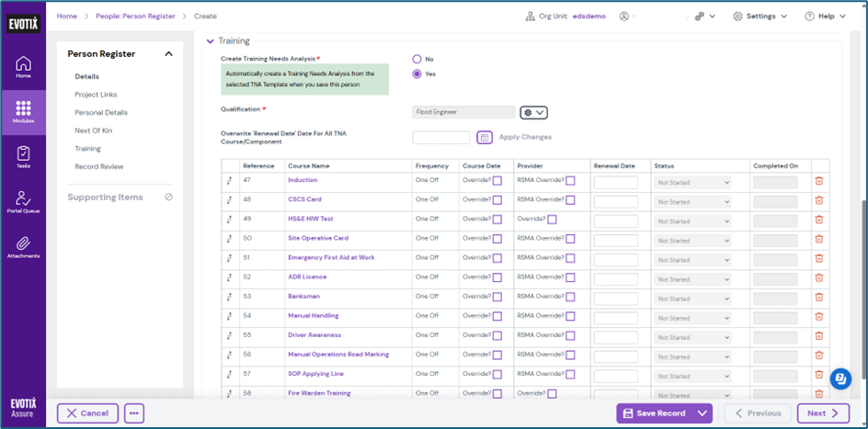Image resolution: width=868 pixels, height=429 pixels.
Task: Tick Course Date Override for Induction
Action: 497,181
